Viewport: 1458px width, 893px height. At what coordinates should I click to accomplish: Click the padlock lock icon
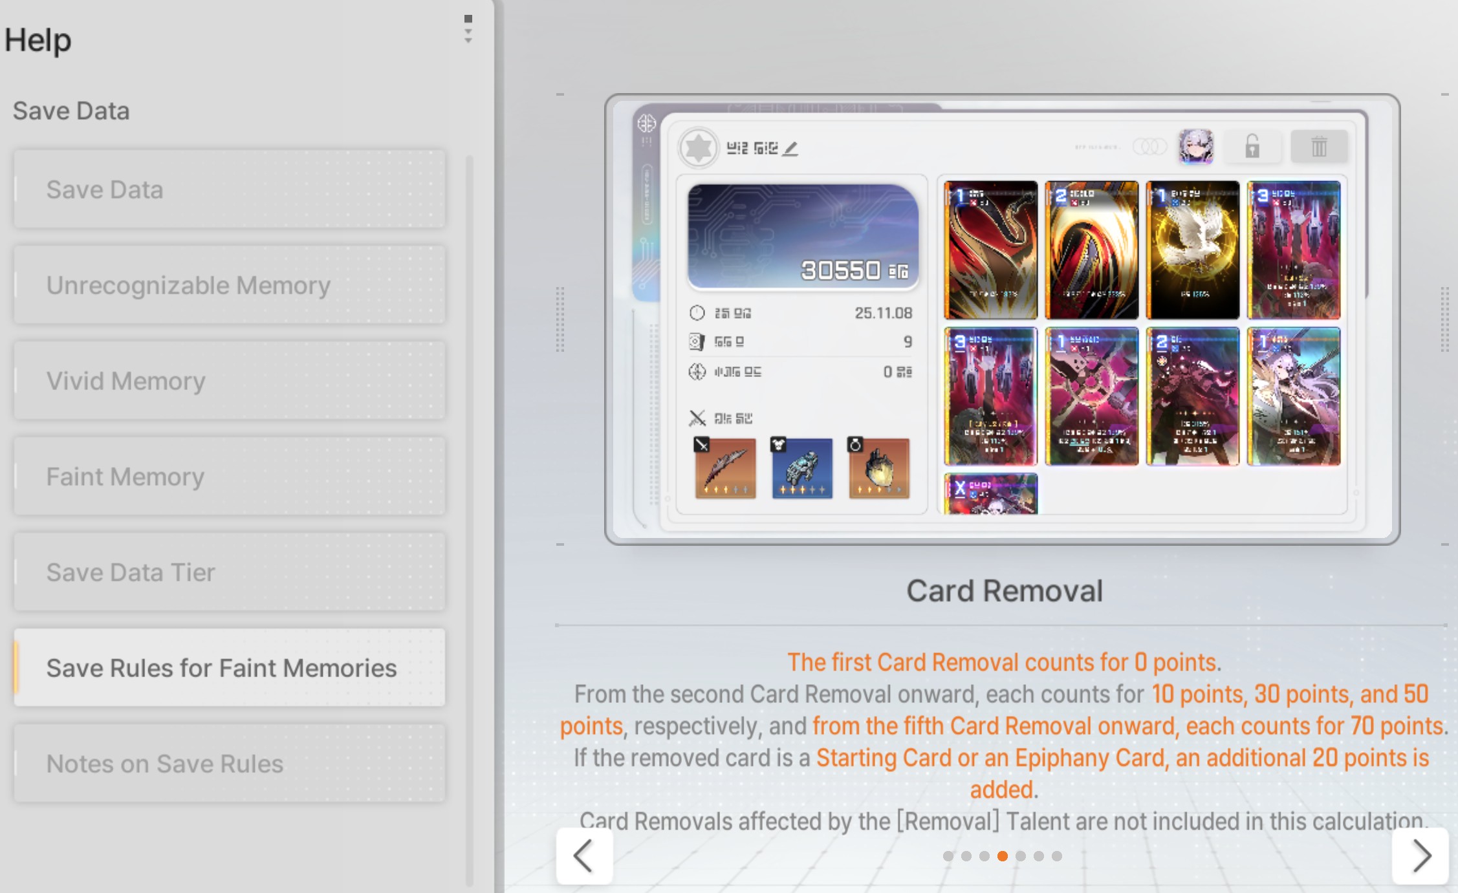coord(1252,147)
